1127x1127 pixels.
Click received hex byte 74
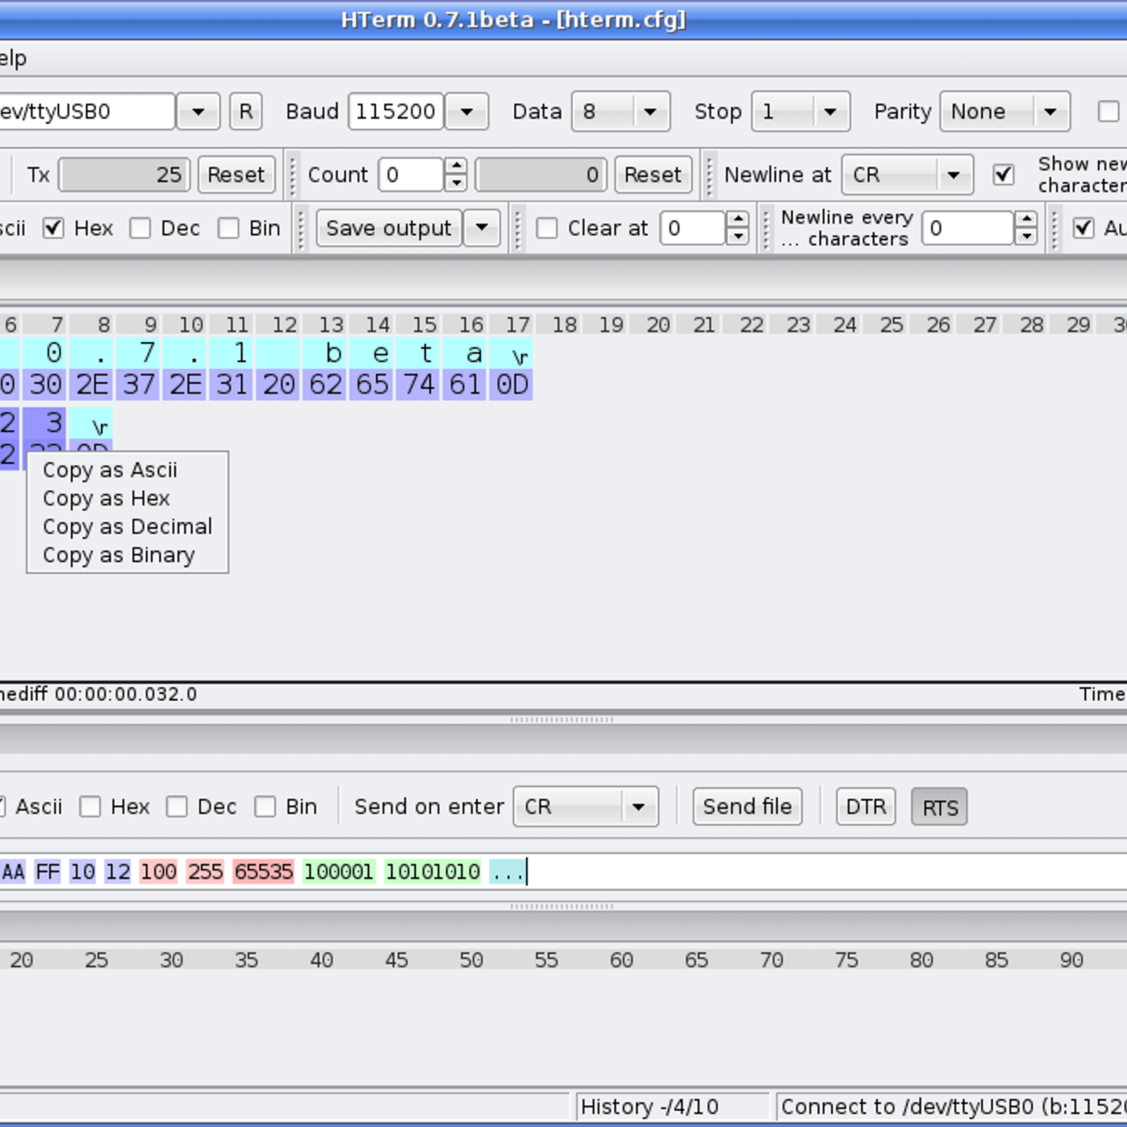pyautogui.click(x=419, y=385)
